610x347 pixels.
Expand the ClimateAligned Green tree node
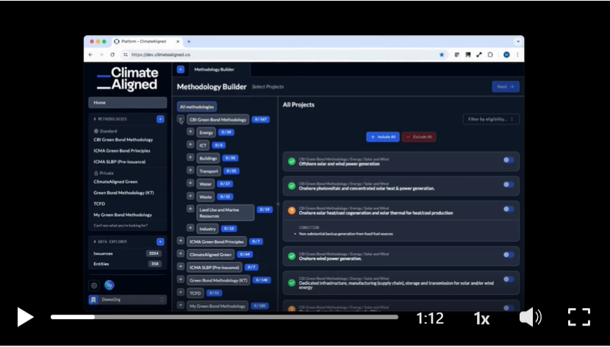pyautogui.click(x=181, y=254)
